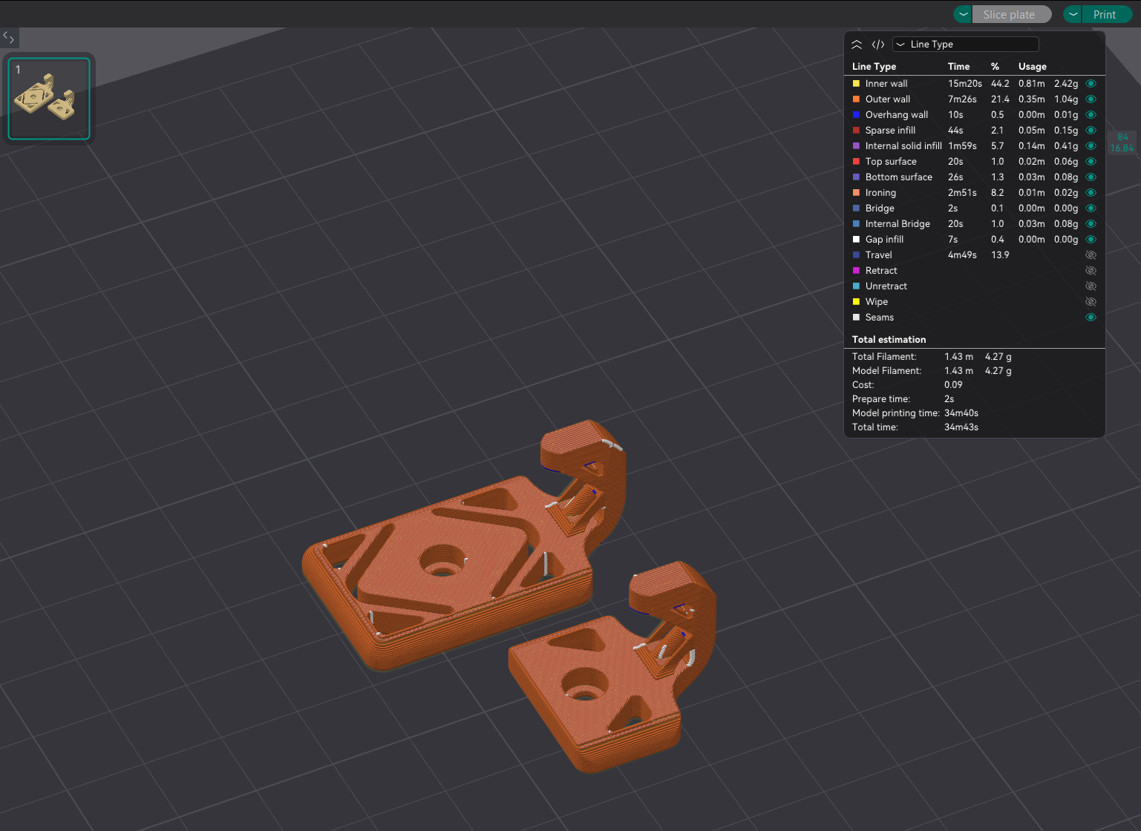The width and height of the screenshot is (1141, 831).
Task: Toggle Overhang wall visibility eye
Action: (x=1091, y=115)
